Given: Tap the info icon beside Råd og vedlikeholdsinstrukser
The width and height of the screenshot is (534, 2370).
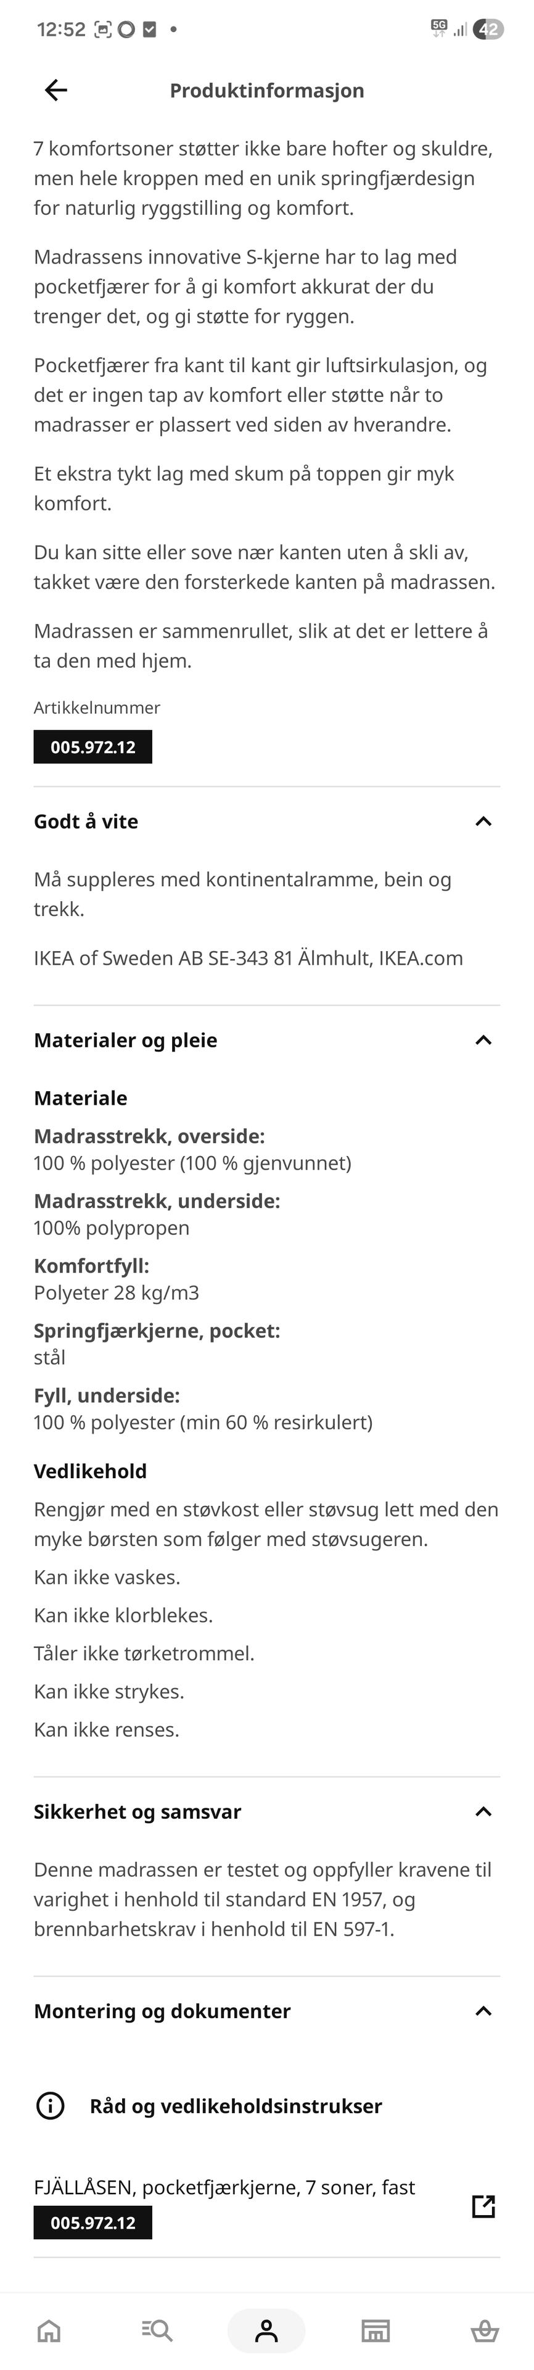Looking at the screenshot, I should point(49,2106).
